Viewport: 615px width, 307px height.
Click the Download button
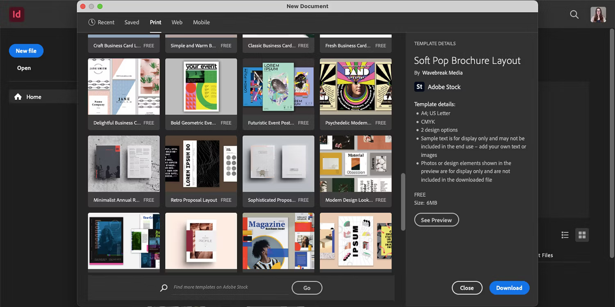509,288
